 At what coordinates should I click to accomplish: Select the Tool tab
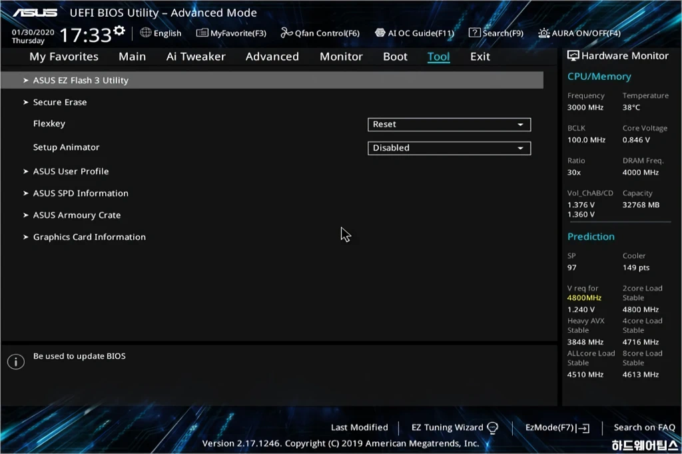click(438, 57)
